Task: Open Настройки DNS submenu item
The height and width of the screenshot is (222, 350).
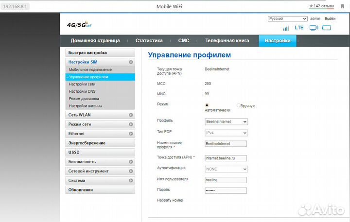Action: coord(100,91)
